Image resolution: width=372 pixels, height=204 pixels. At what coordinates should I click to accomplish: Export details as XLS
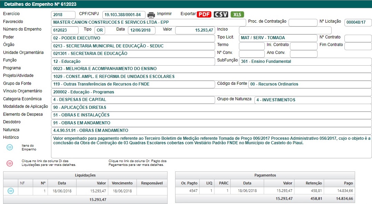pyautogui.click(x=237, y=14)
